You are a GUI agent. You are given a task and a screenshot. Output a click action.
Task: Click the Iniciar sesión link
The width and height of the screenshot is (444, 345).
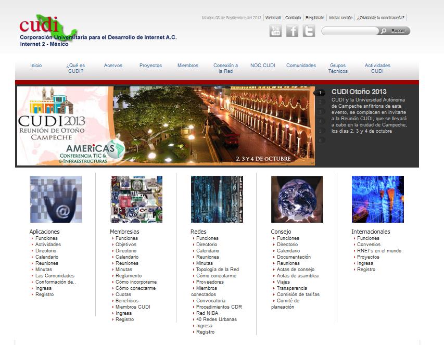click(x=340, y=18)
